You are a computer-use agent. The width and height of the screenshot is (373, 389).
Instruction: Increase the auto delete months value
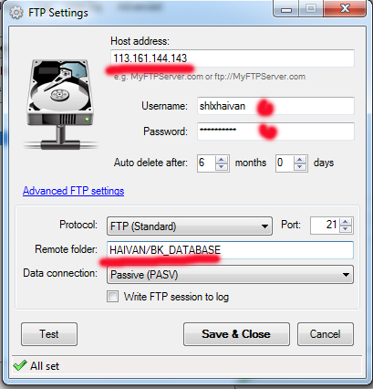[222, 160]
